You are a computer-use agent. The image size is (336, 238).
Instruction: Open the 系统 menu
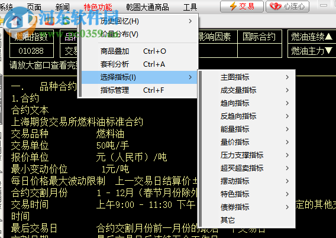point(6,7)
